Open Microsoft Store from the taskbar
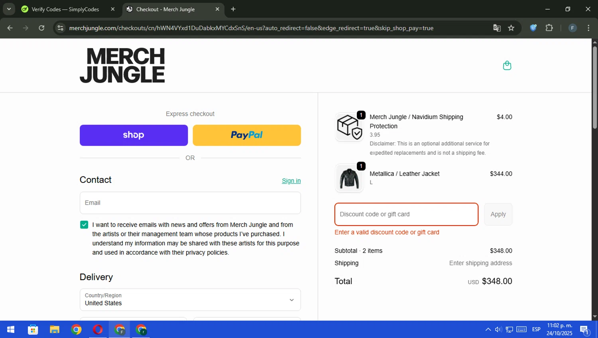The height and width of the screenshot is (338, 598). point(33,330)
